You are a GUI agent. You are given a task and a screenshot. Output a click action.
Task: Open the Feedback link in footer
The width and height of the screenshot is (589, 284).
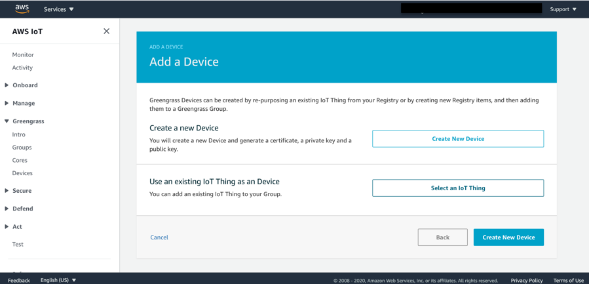tap(19, 280)
